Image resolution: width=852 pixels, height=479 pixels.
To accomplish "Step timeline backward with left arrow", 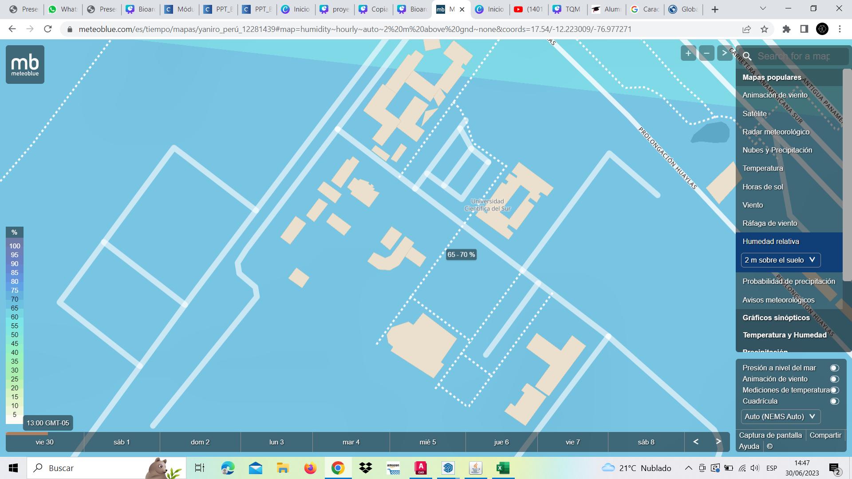I will pyautogui.click(x=696, y=442).
